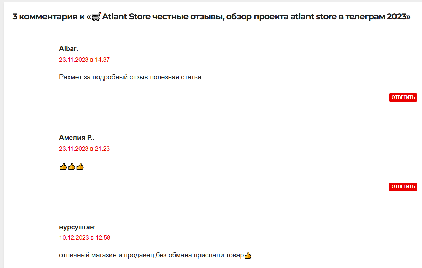Click divider line below the comments heading
Viewport: 422px width, 268px height.
point(224,32)
